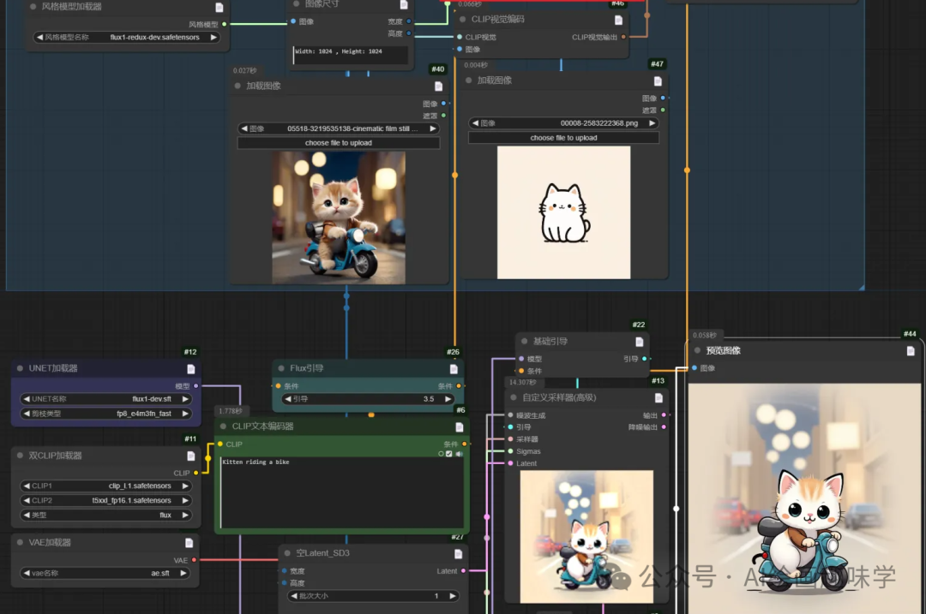The image size is (926, 614).
Task: Open the UNET名称 flux1-dev.sft selector
Action: (x=106, y=399)
